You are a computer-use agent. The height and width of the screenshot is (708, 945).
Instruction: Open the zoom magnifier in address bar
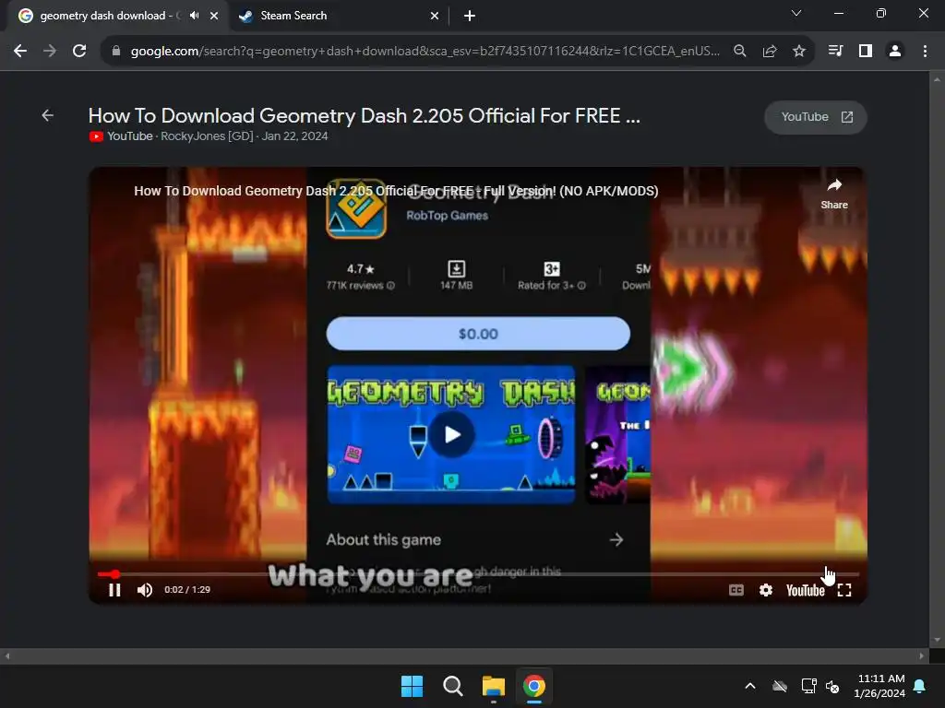coord(740,52)
